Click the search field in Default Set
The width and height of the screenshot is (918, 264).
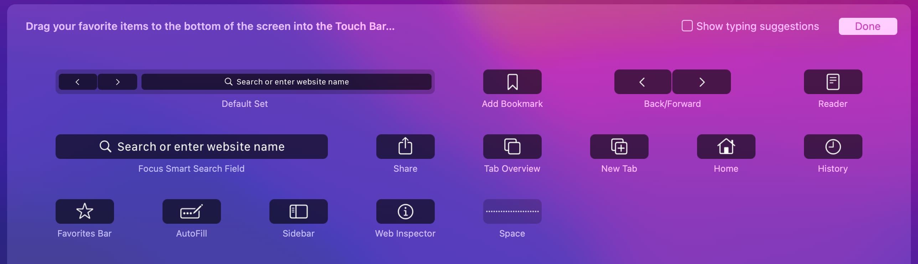pyautogui.click(x=286, y=82)
